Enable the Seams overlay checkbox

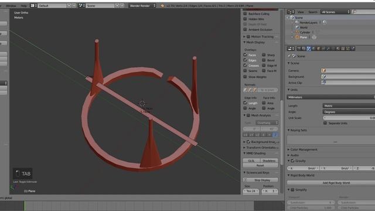click(245, 70)
